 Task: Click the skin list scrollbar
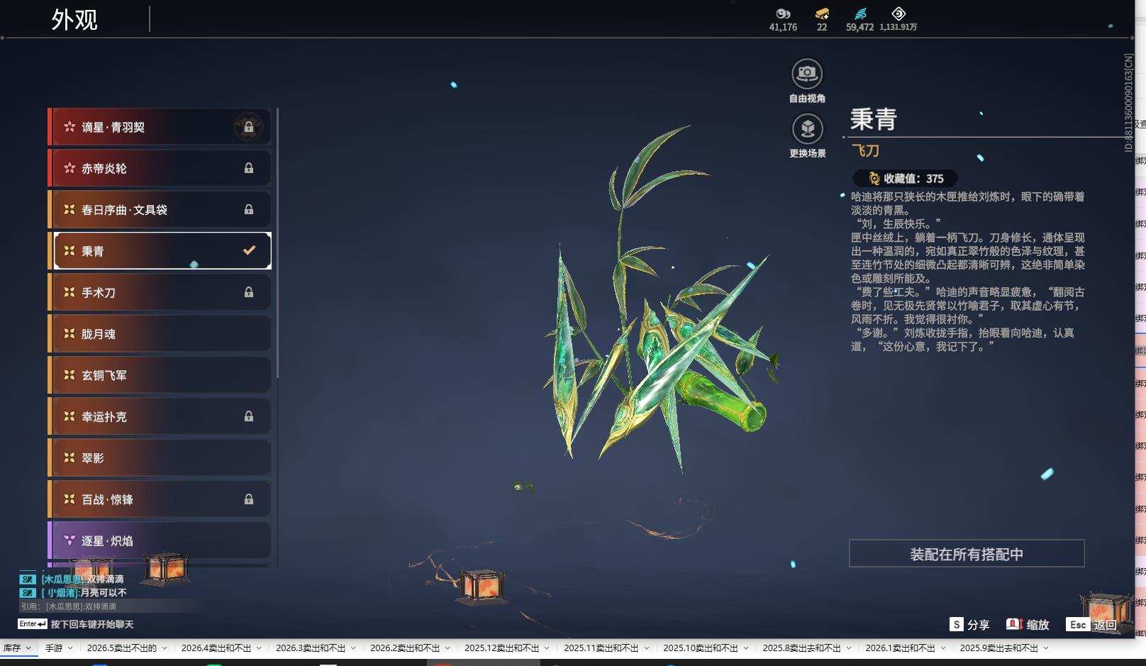click(x=277, y=243)
